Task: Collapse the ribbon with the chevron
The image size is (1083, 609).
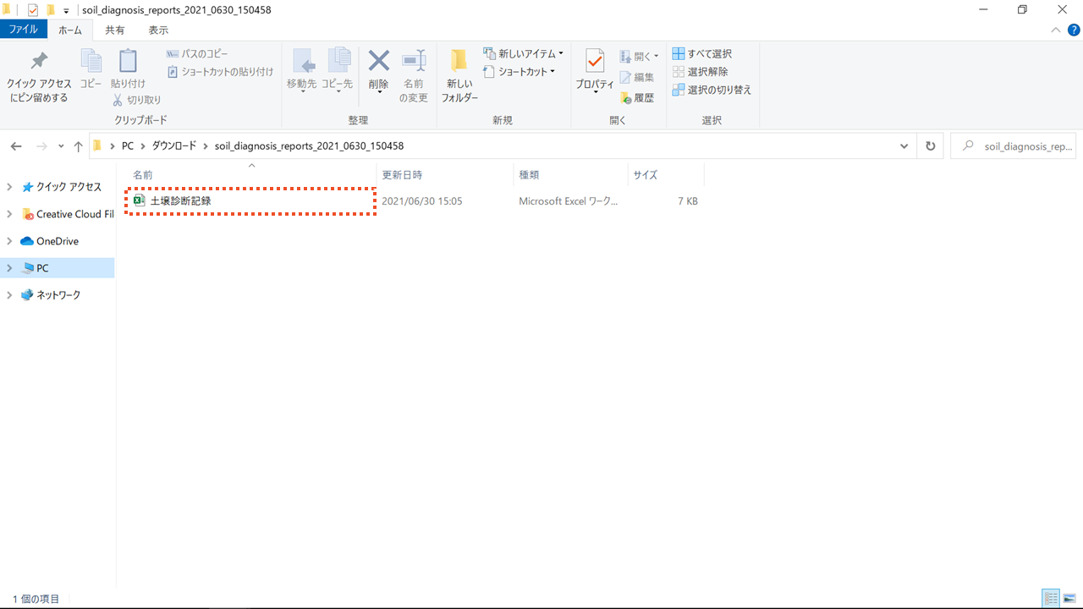Action: (1055, 30)
